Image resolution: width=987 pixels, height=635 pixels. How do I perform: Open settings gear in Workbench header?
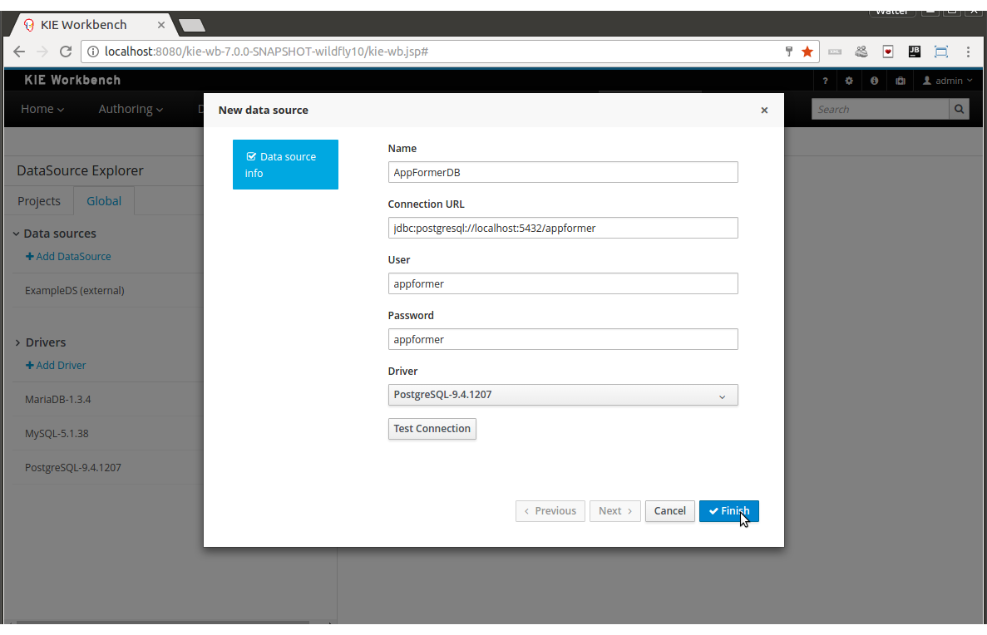(x=849, y=81)
